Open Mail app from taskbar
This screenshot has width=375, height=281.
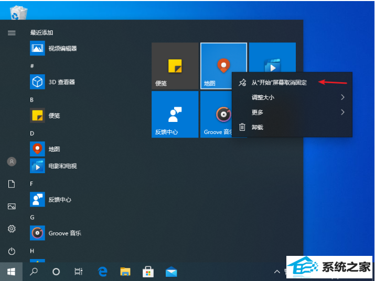point(171,272)
